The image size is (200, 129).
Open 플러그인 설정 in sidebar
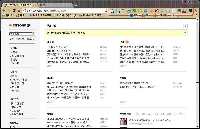[17, 103]
